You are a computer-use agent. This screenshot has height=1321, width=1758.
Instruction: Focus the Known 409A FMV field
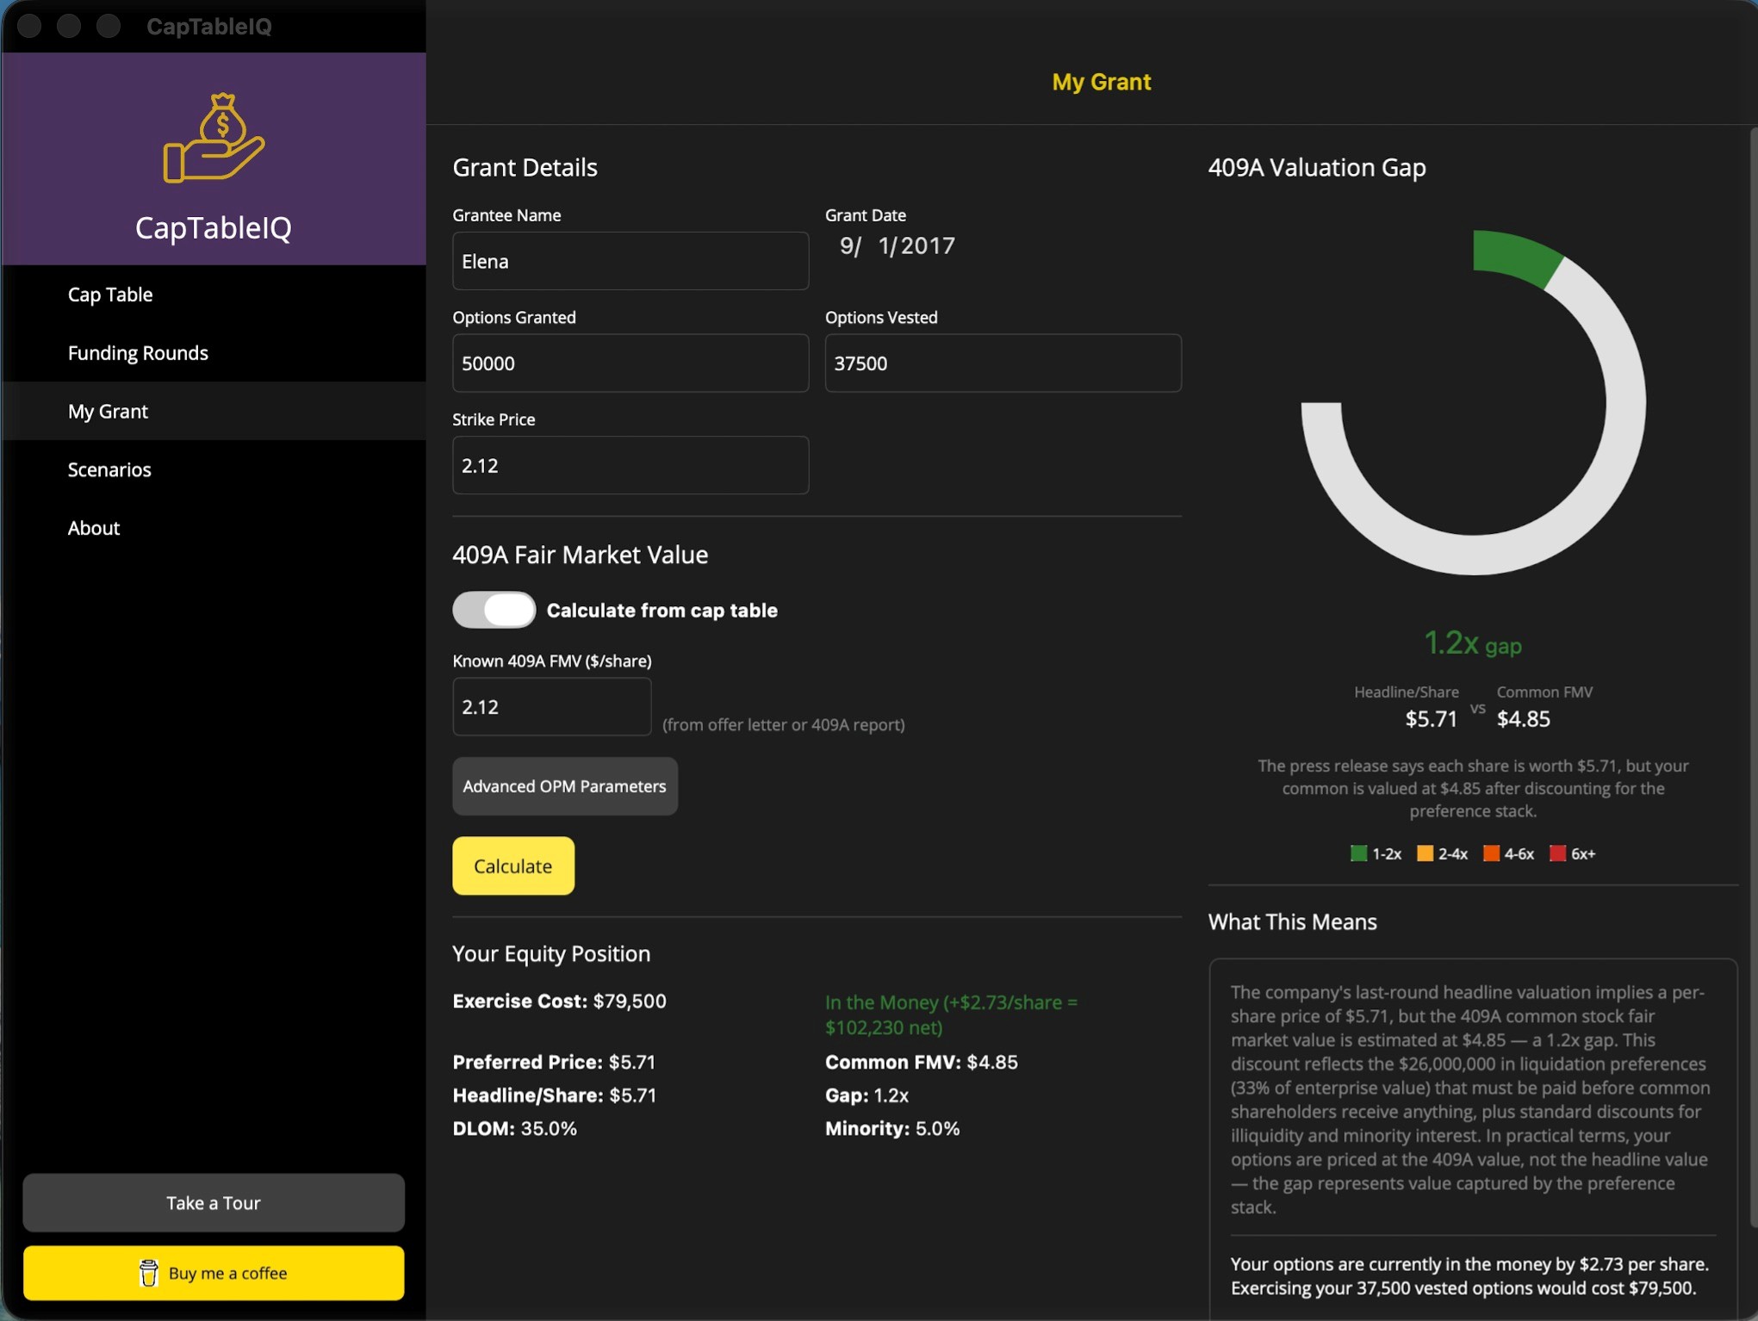551,707
